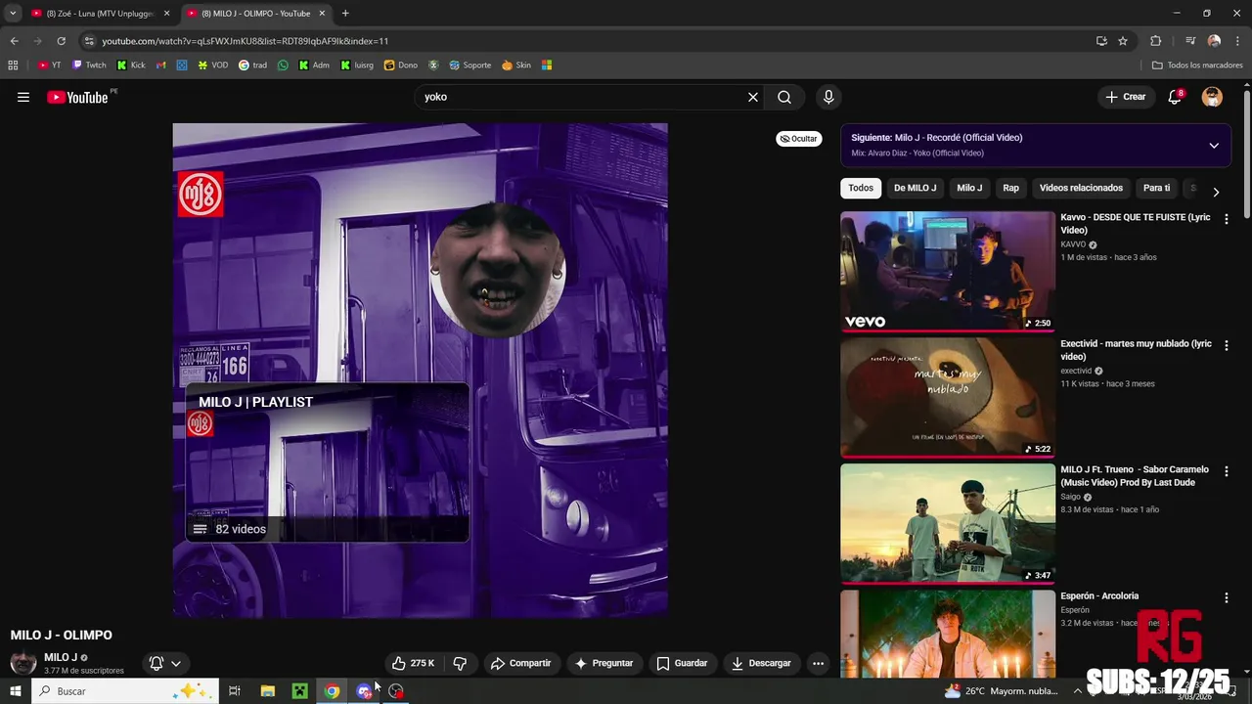
Task: Open Minecraft from the taskbar
Action: point(299,691)
